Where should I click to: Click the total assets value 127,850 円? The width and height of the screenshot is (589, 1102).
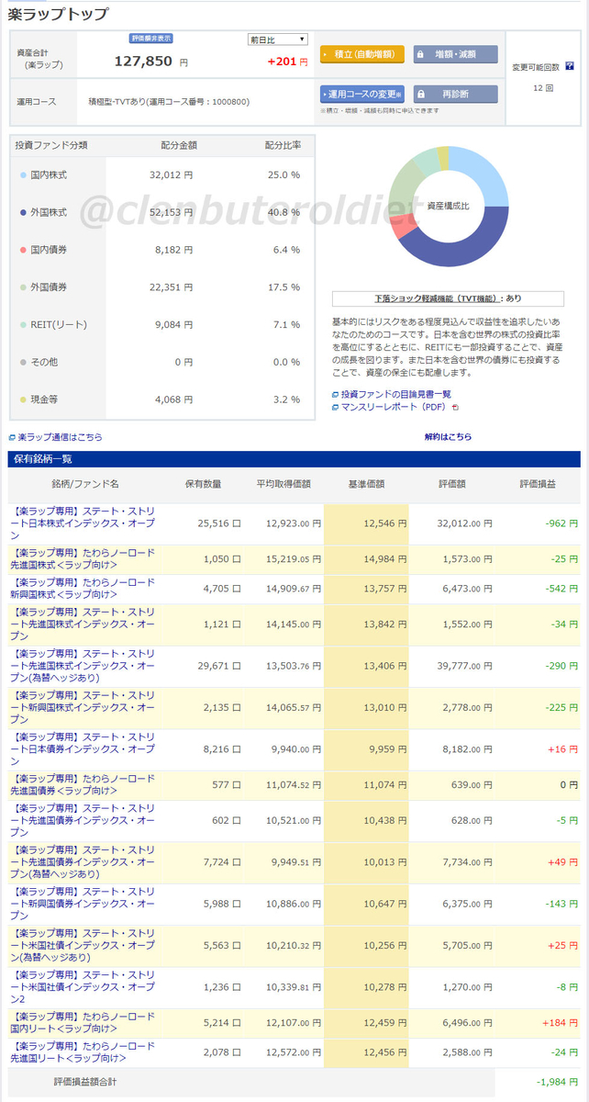pyautogui.click(x=151, y=62)
